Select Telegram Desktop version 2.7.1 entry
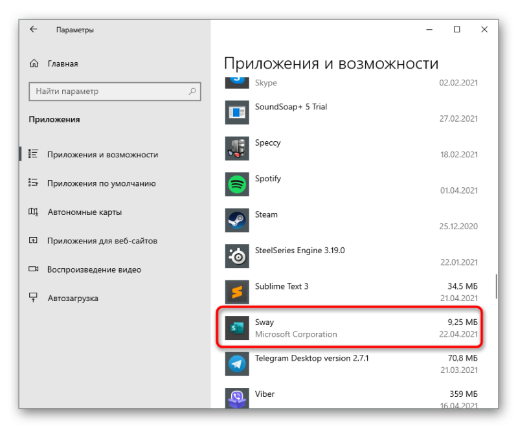Image resolution: width=518 pixels, height=428 pixels. coord(312,358)
